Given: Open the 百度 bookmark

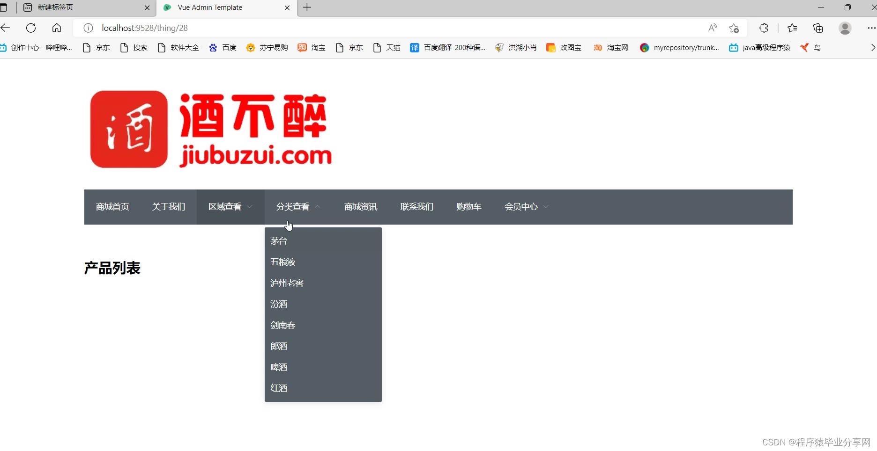Looking at the screenshot, I should [223, 48].
